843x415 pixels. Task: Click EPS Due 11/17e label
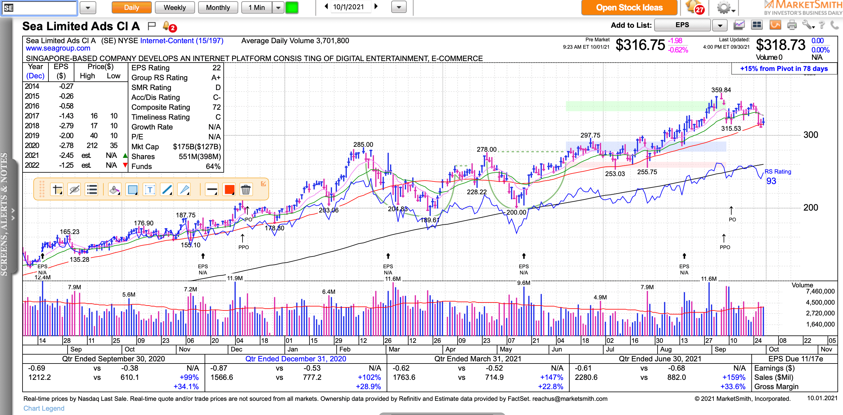(795, 359)
